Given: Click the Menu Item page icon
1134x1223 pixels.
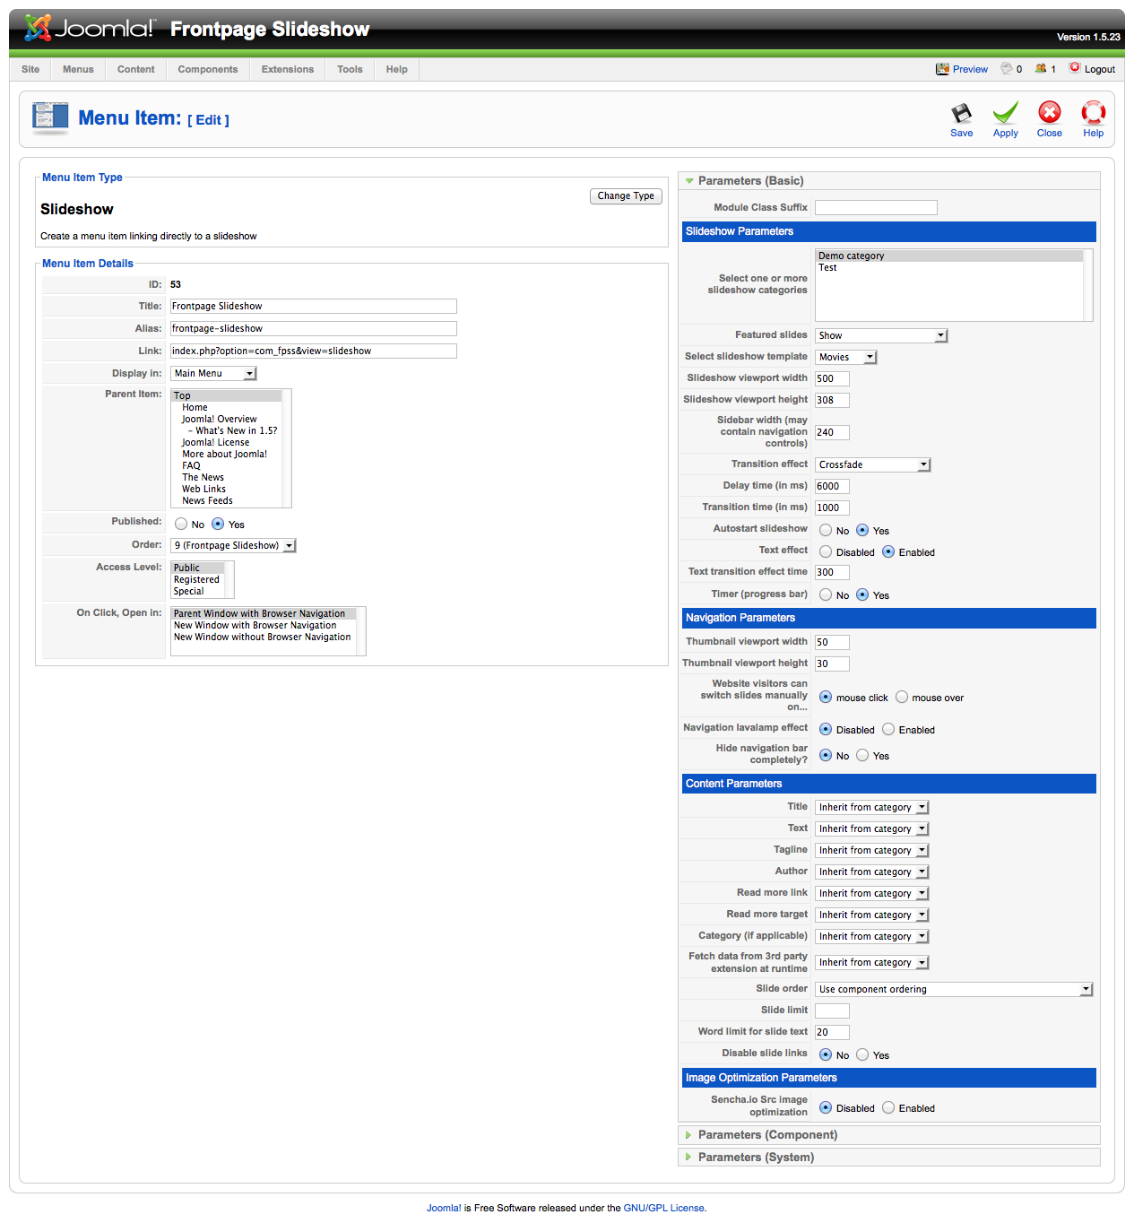Looking at the screenshot, I should click(x=50, y=118).
